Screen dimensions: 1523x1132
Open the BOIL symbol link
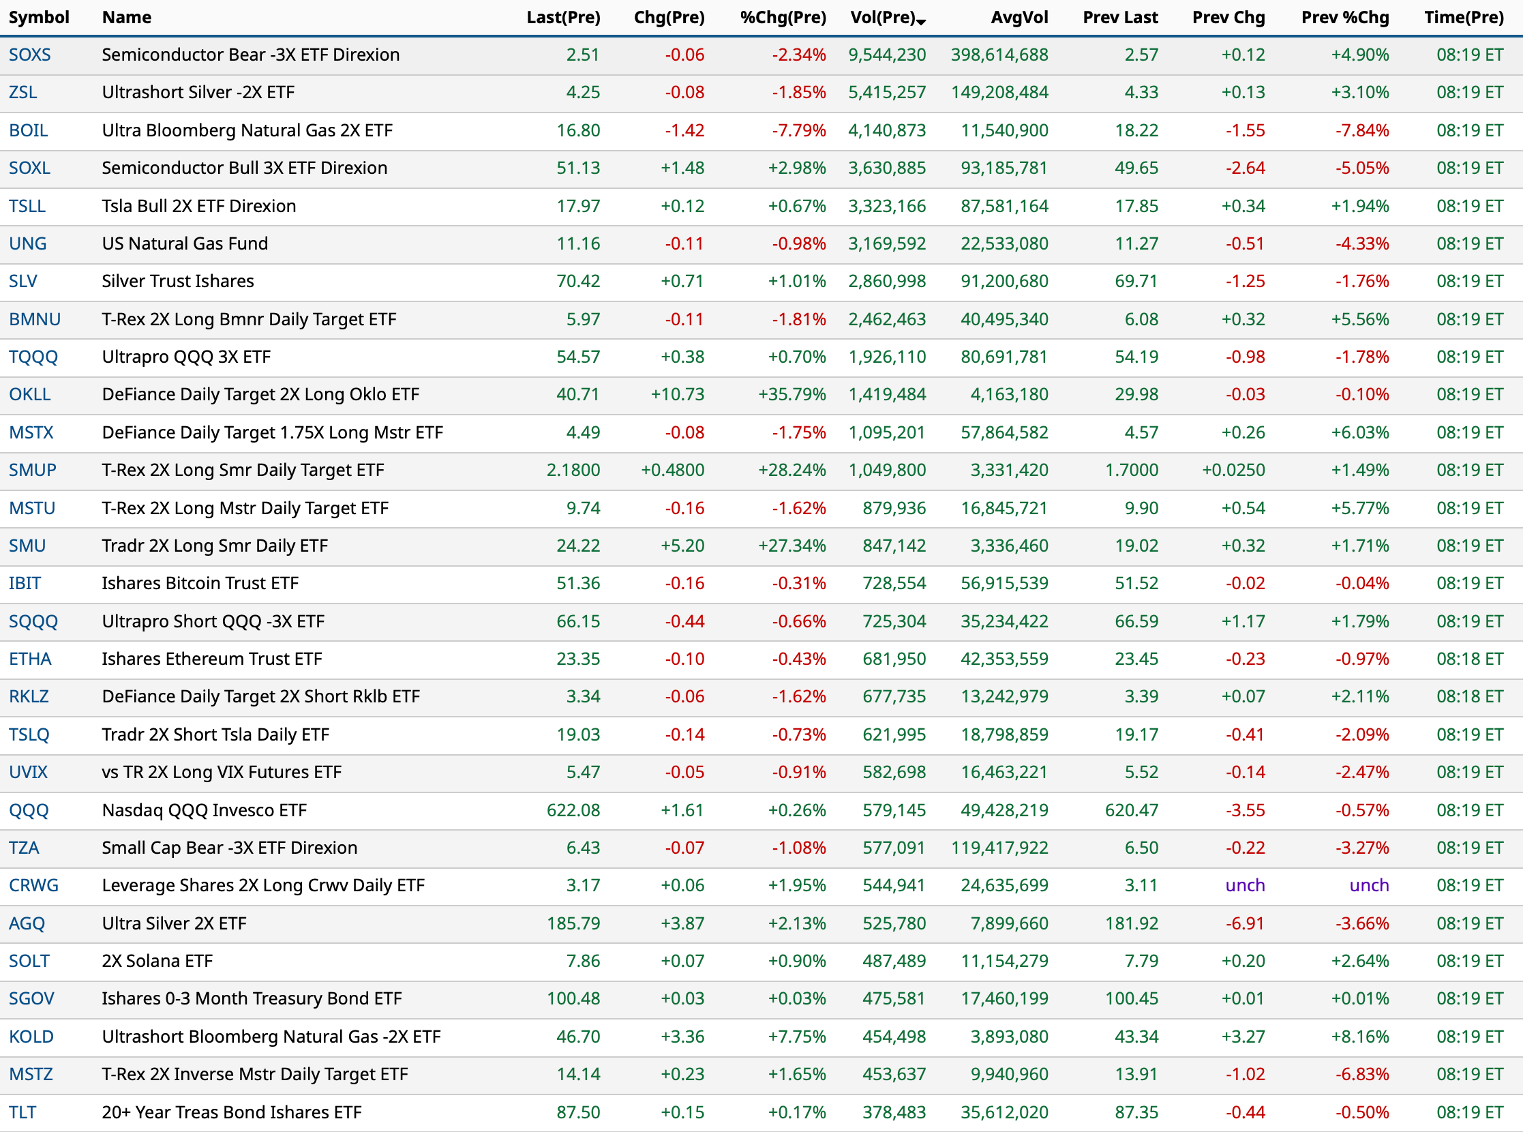pyautogui.click(x=28, y=130)
